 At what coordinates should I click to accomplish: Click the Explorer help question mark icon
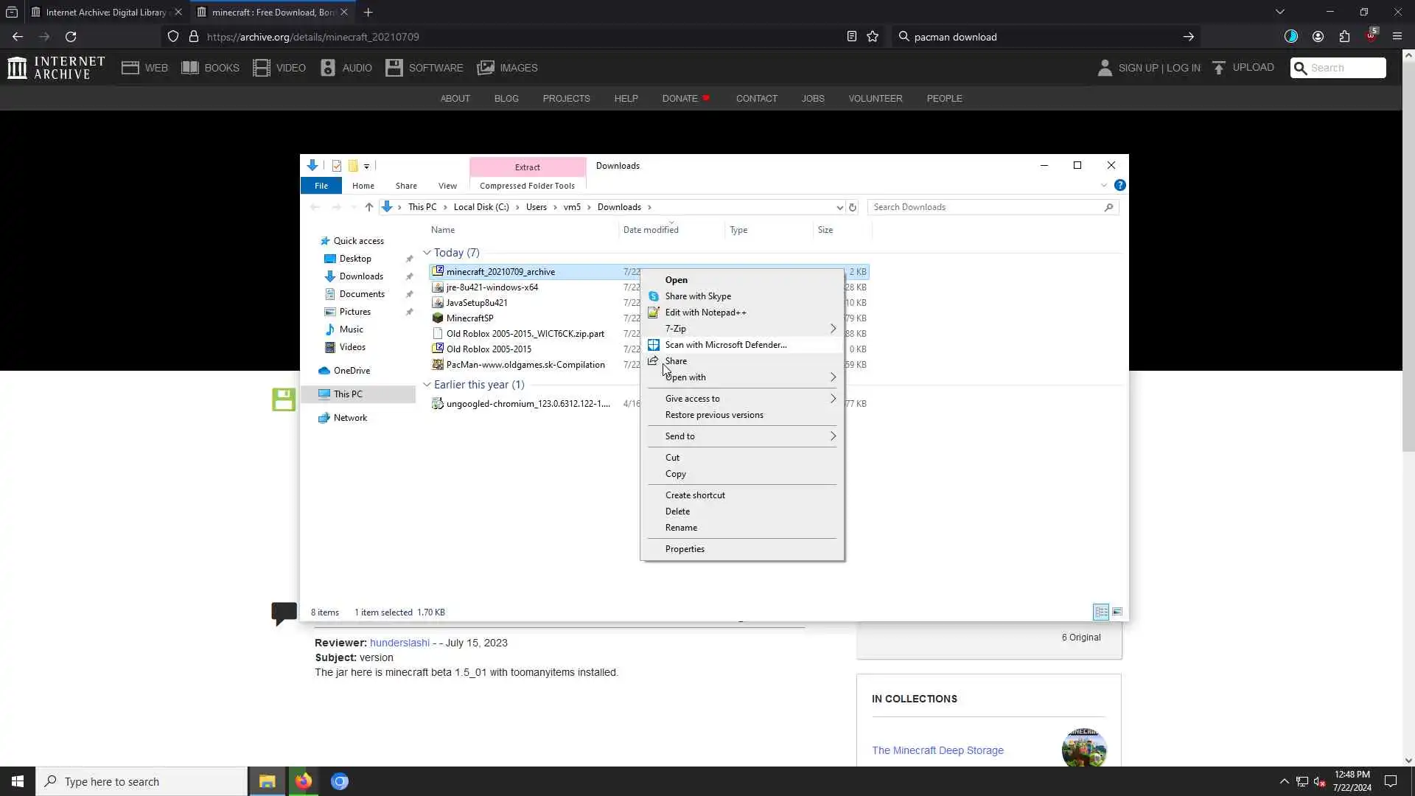(1119, 185)
